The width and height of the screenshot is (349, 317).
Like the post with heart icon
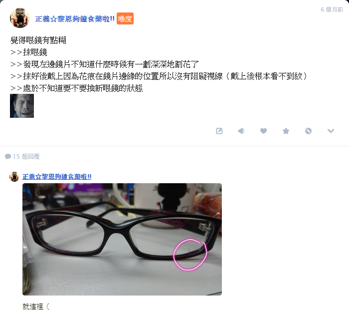pyautogui.click(x=264, y=131)
